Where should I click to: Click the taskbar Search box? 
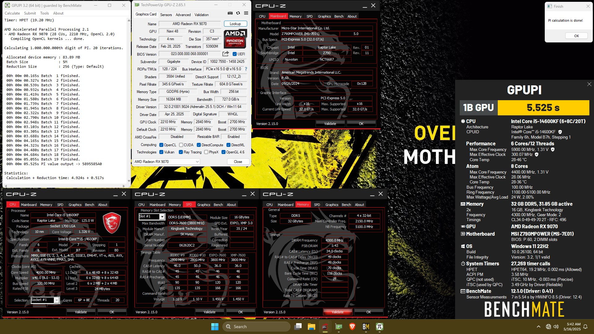(256, 327)
